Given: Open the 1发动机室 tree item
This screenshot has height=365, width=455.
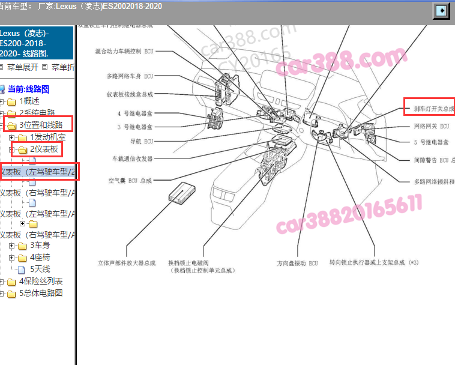Looking at the screenshot, I should pos(48,137).
